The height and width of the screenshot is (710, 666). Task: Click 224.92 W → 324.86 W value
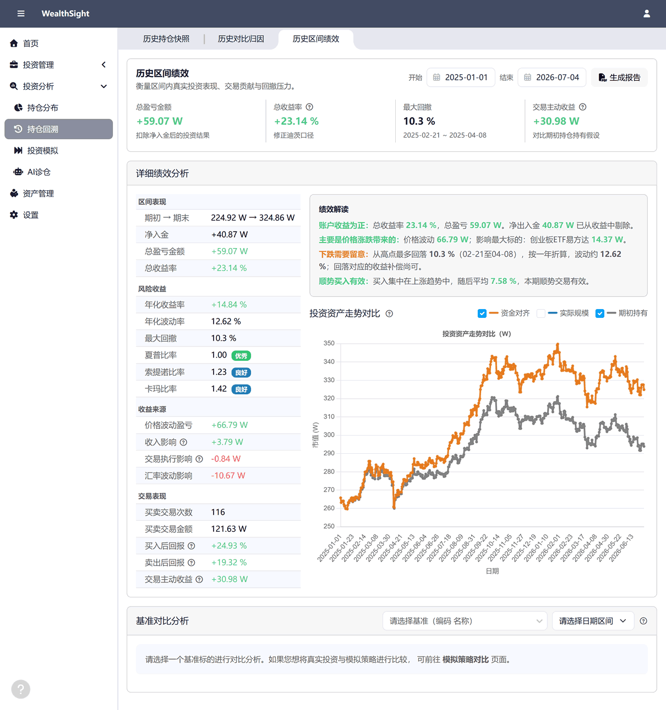253,218
